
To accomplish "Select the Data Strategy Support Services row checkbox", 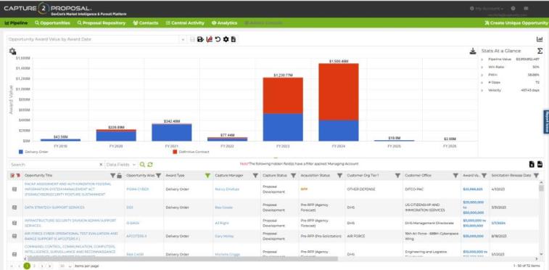I will pos(15,208).
